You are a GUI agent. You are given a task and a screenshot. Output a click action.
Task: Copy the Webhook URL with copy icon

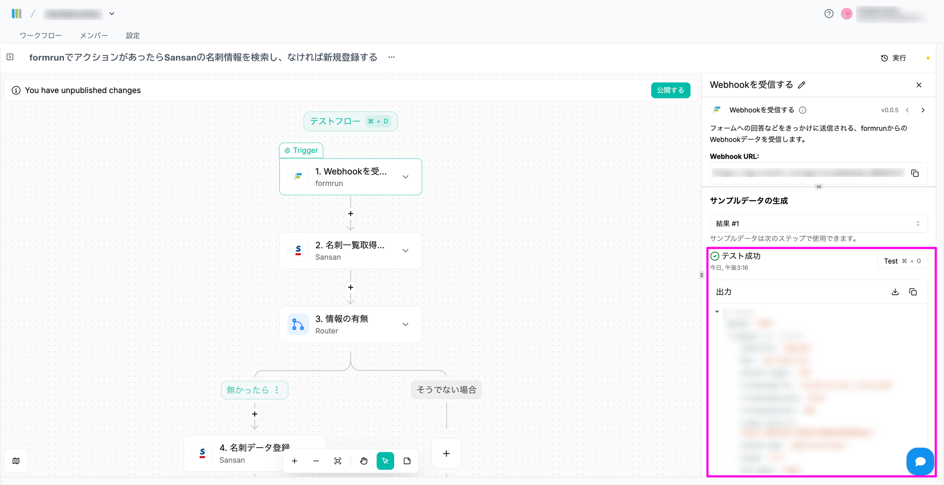pos(915,173)
